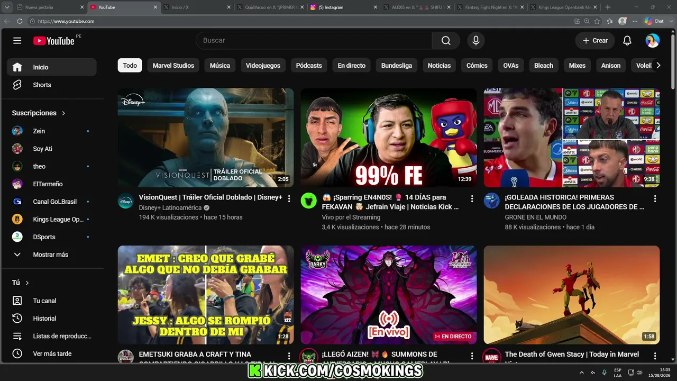Select the En directo filter chip

pyautogui.click(x=352, y=66)
